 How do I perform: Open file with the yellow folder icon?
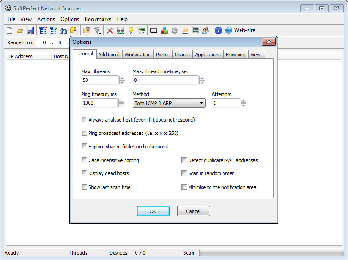tap(20, 30)
